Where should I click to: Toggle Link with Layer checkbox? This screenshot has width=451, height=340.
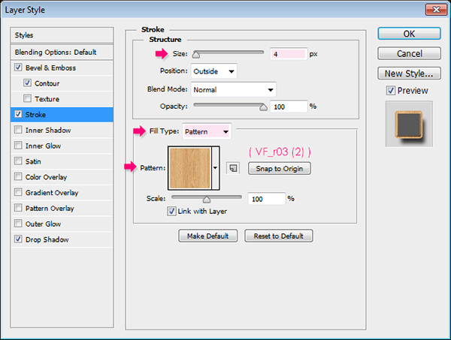pyautogui.click(x=172, y=211)
